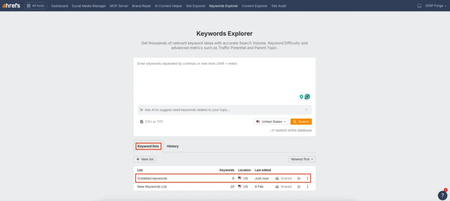Click the 'Just now' last edited value

(262, 178)
